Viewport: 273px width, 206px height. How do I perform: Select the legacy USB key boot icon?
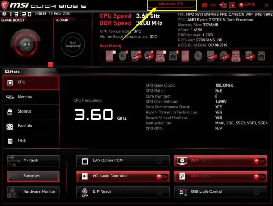(236, 56)
